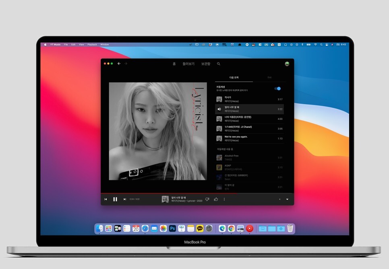Screen dimensions: 389x269
Task: Click the Wi-Fi icon in menu bar
Action: pyautogui.click(x=315, y=45)
